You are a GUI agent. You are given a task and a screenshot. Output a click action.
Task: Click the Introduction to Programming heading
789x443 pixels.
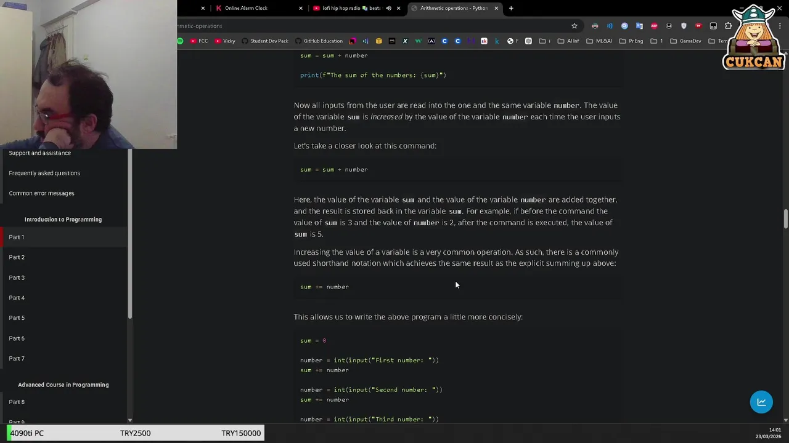coord(63,219)
